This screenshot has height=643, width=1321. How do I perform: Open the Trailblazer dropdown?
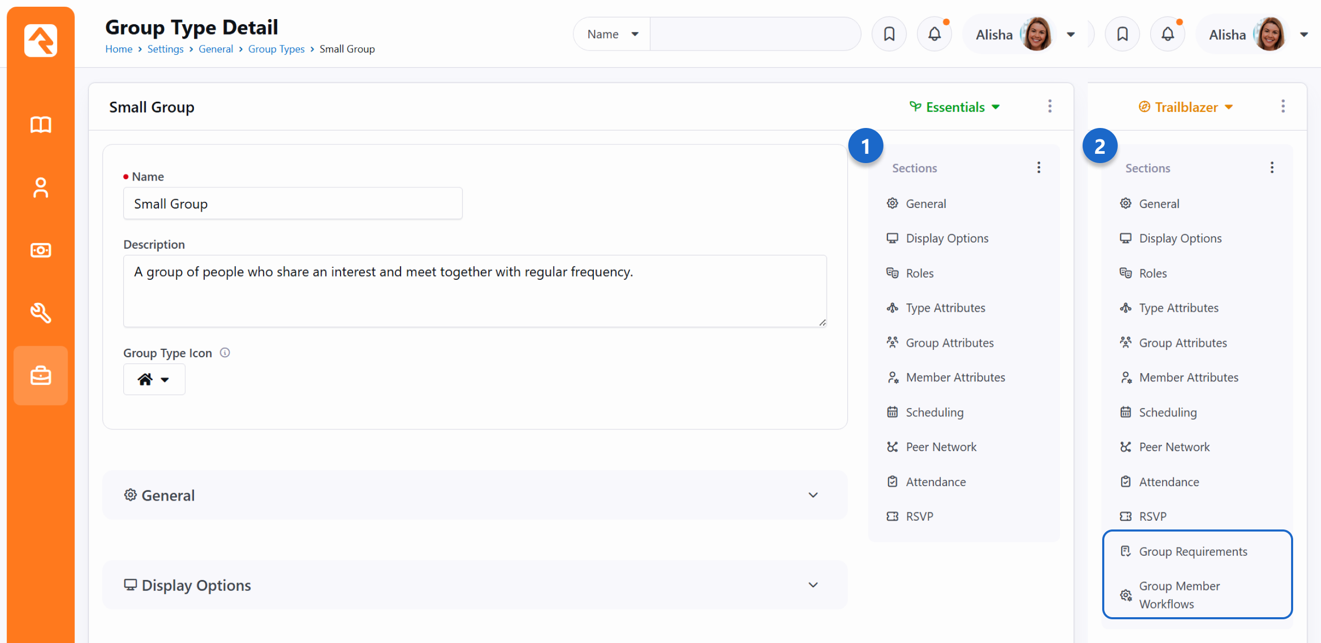tap(1186, 107)
